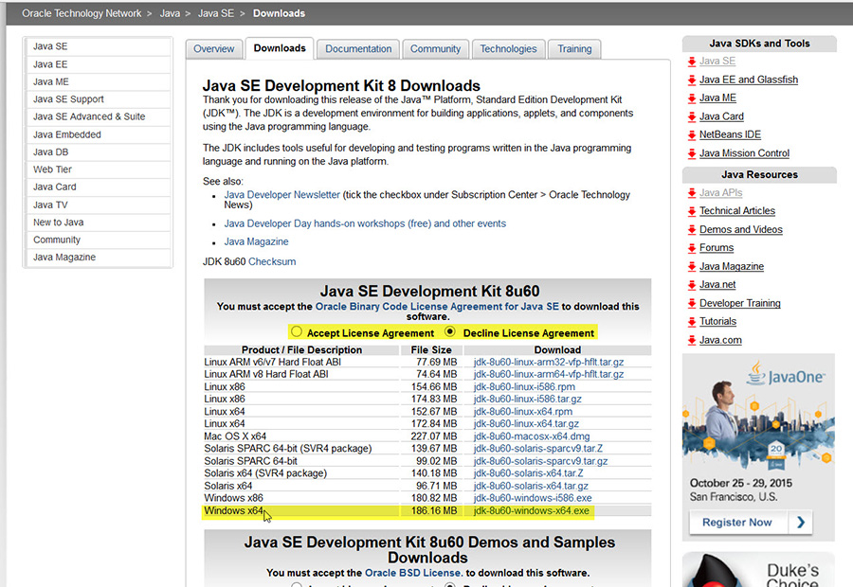Click the red arrow icon beside Developer Training

pyautogui.click(x=692, y=304)
